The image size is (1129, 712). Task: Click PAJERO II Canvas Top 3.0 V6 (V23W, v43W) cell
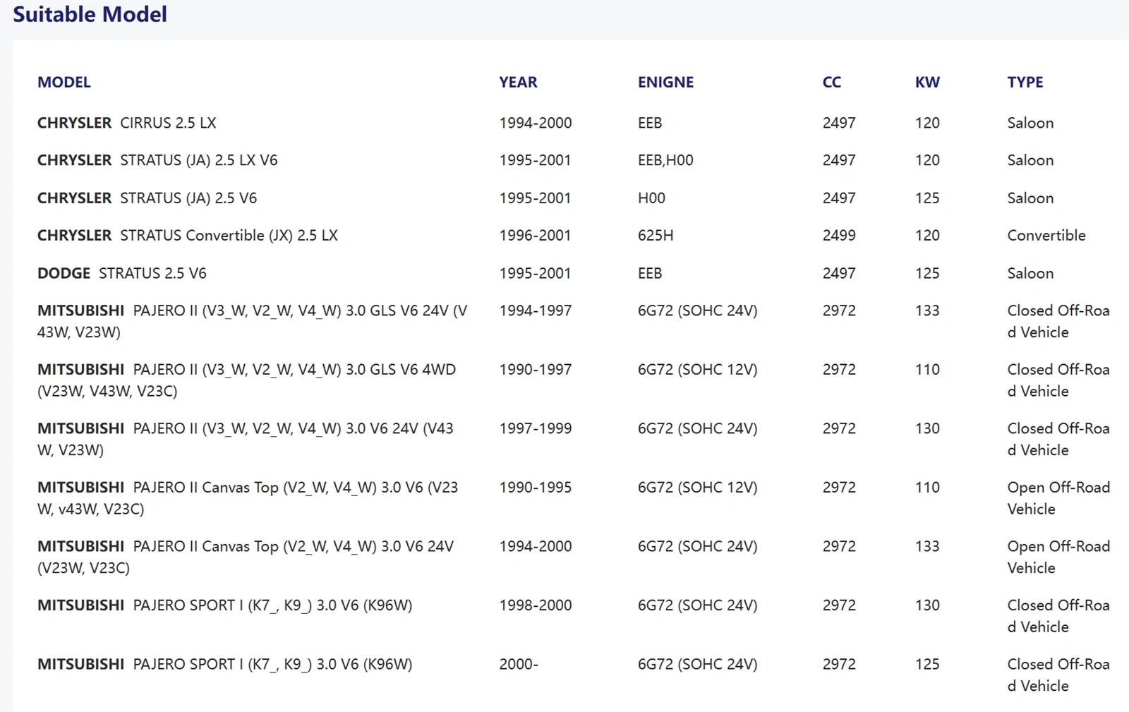248,498
